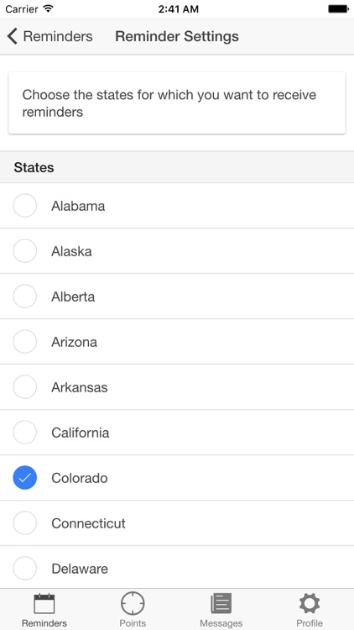Go back to Reminders screen
Image resolution: width=354 pixels, height=630 pixels.
(x=49, y=36)
